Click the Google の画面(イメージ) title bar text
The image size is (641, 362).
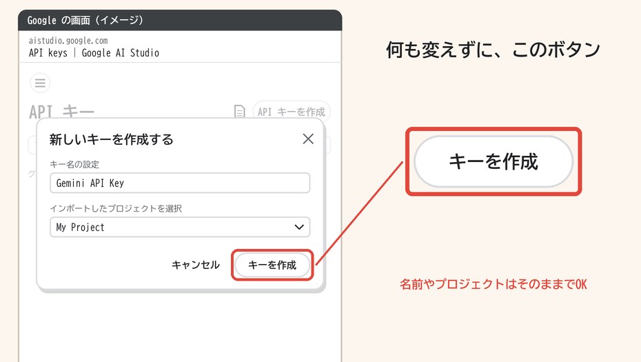point(85,20)
